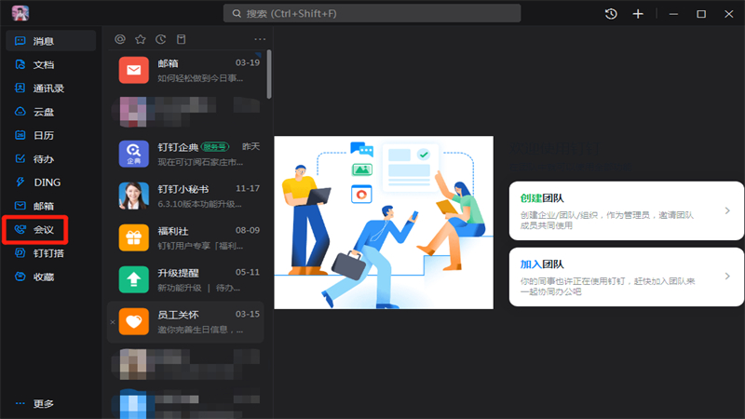Click the clock filter icon above chat list
The width and height of the screenshot is (745, 419).
point(160,39)
